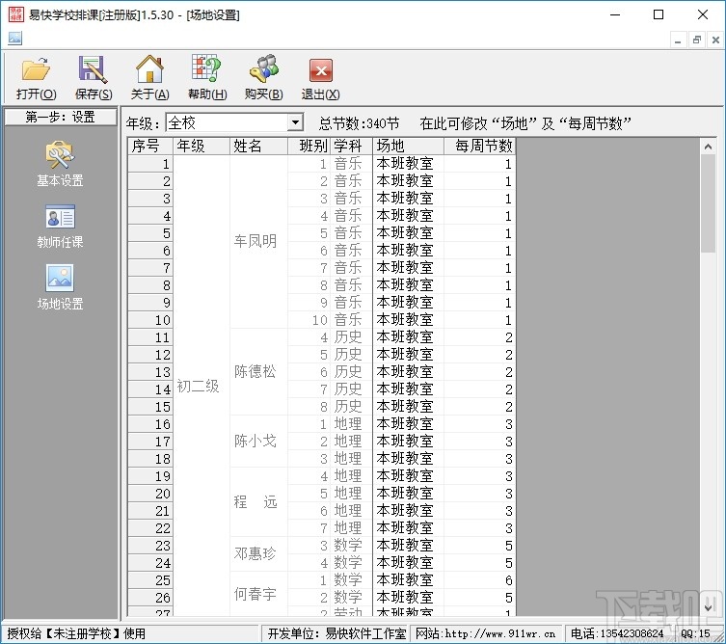Screen dimensions: 726x644
Task: Click the 保存(S) save icon
Action: pos(94,69)
